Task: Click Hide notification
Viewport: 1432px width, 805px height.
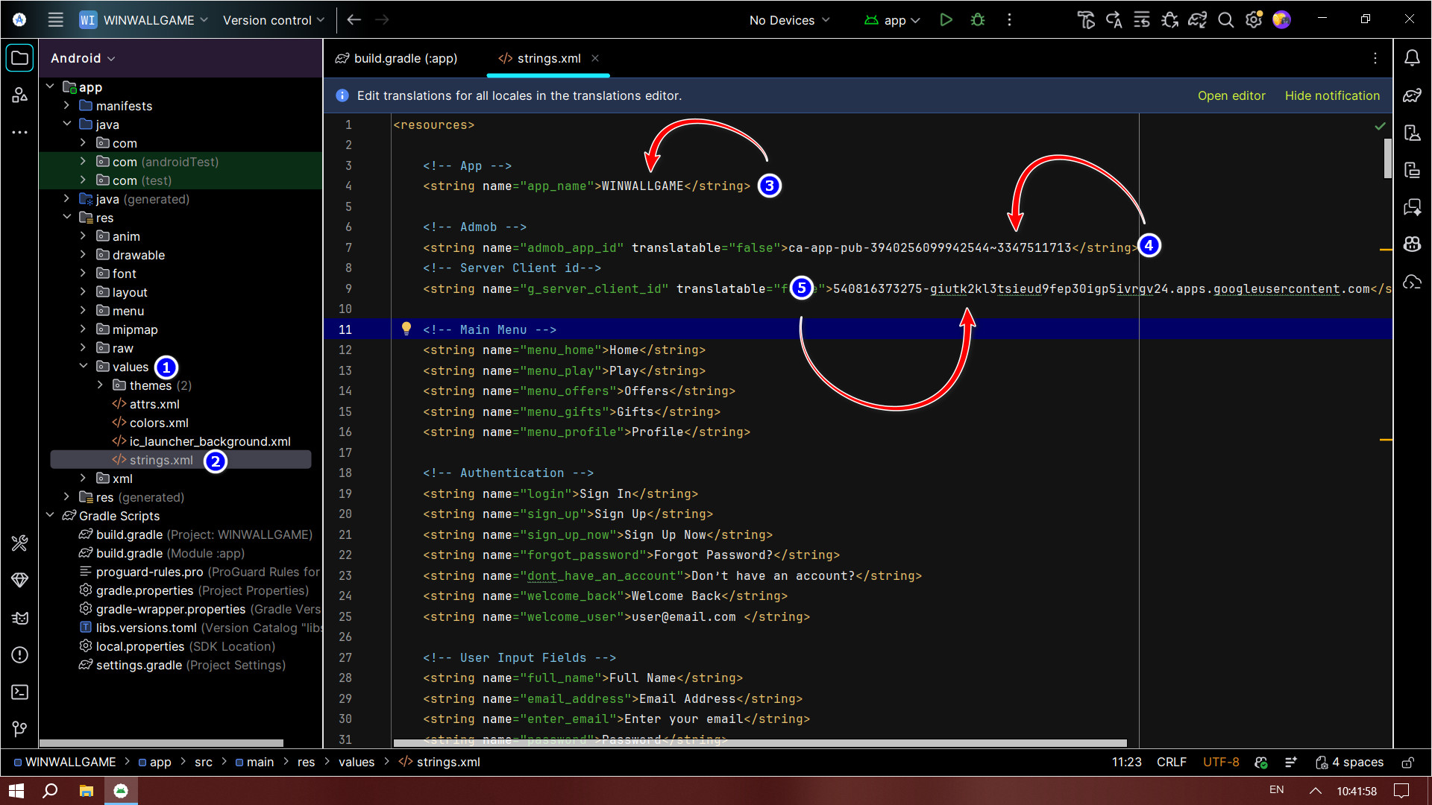Action: pos(1332,95)
